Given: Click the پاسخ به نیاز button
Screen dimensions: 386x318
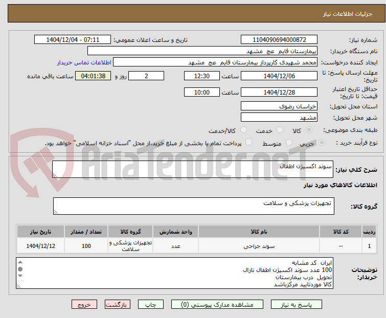Looking at the screenshot, I should click(296, 305).
